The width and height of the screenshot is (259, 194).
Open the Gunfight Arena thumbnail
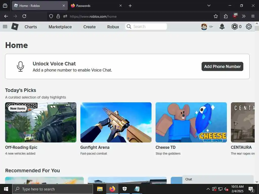pyautogui.click(x=116, y=123)
